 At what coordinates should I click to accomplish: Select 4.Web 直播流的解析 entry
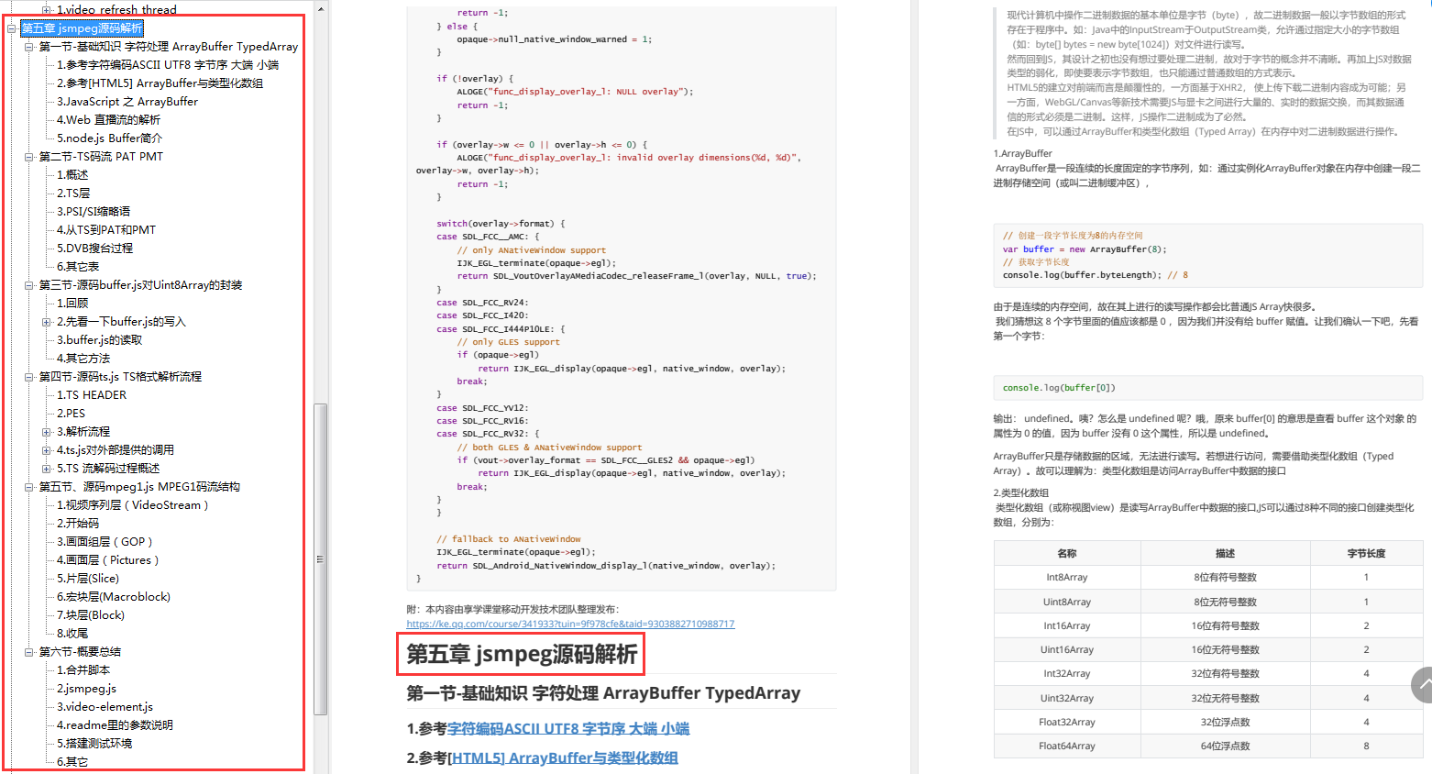point(108,120)
